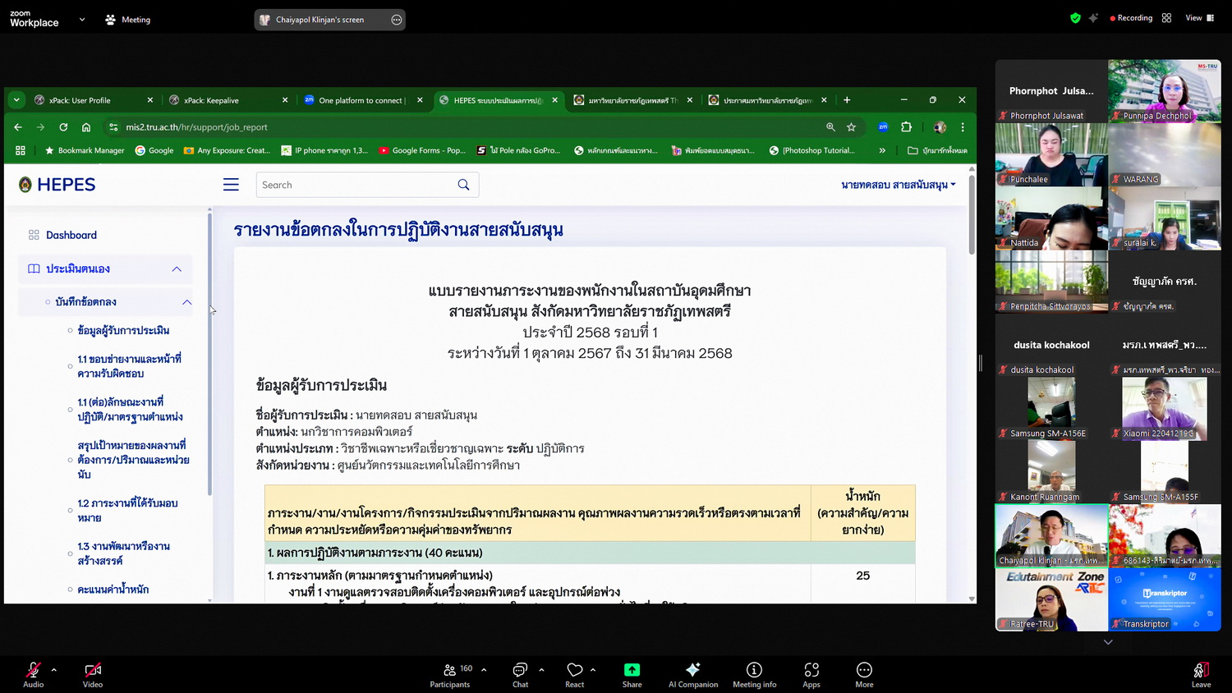
Task: Open AI Companion
Action: (692, 672)
